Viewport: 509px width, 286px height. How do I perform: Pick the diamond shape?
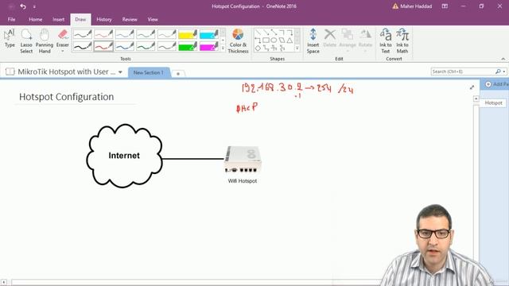click(x=258, y=48)
